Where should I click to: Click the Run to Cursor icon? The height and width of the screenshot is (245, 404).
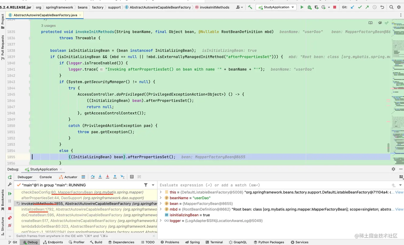tap(122, 177)
